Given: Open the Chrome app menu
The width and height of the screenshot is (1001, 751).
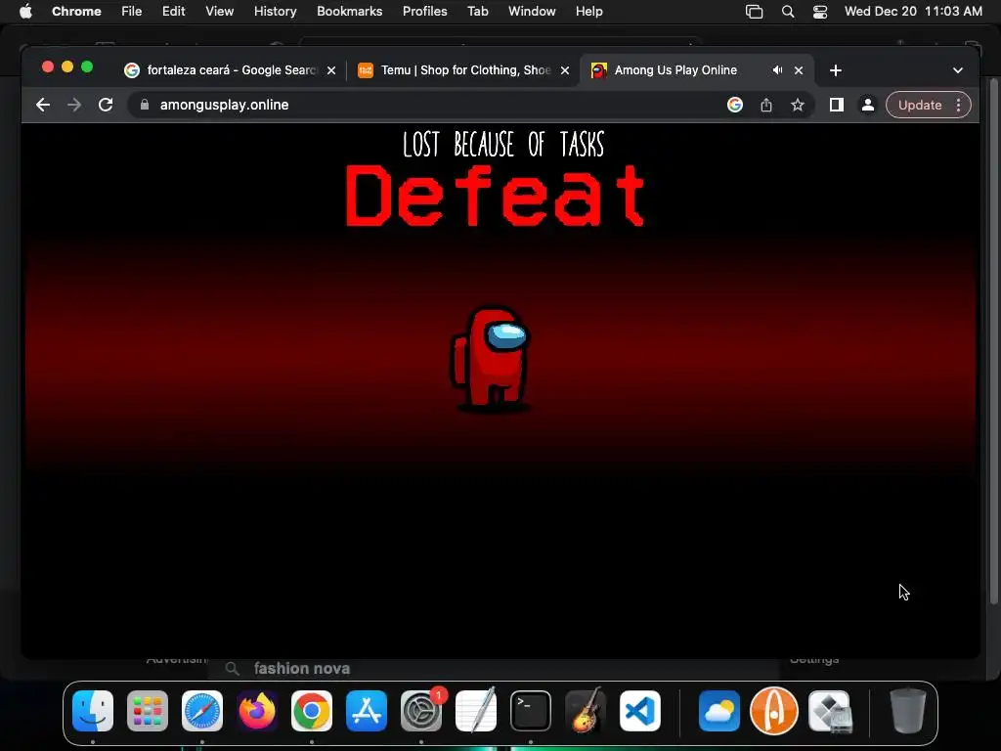Looking at the screenshot, I should click(76, 12).
